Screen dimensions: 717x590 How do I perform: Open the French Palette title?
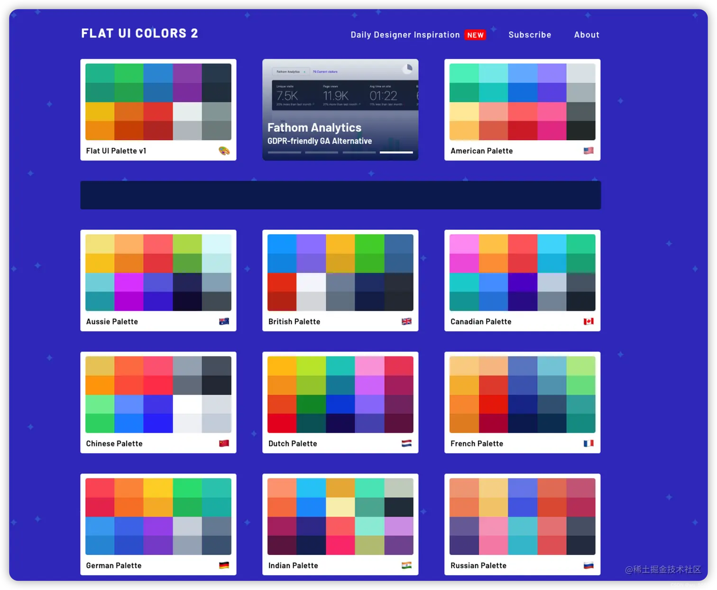[x=477, y=444]
